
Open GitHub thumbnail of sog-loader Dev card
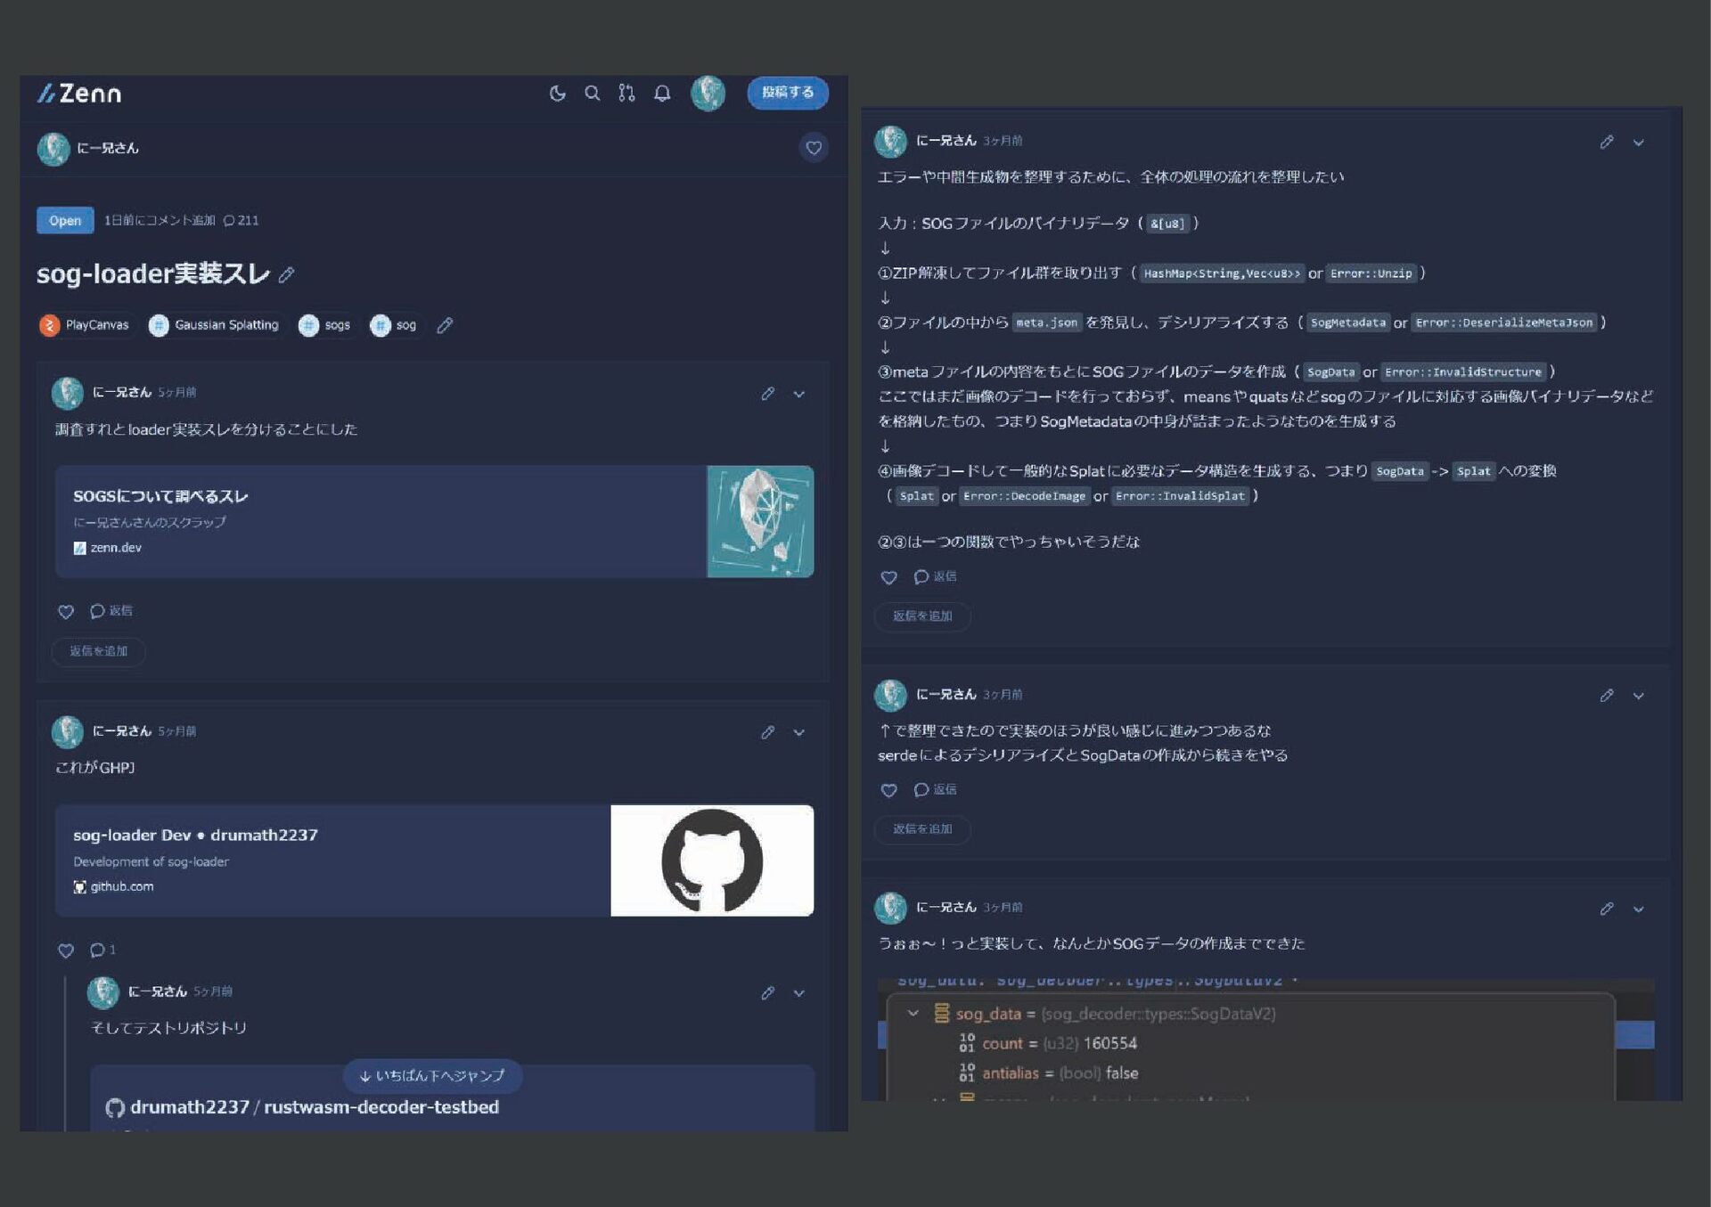click(711, 860)
